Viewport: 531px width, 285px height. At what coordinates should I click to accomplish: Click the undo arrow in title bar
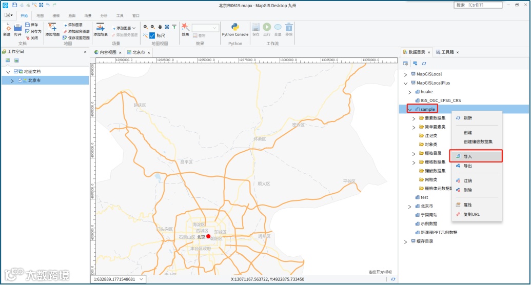pos(48,5)
